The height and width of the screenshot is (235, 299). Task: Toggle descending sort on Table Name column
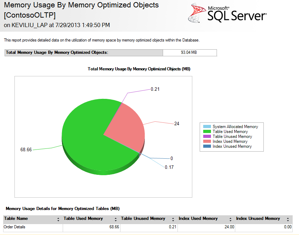point(58,220)
